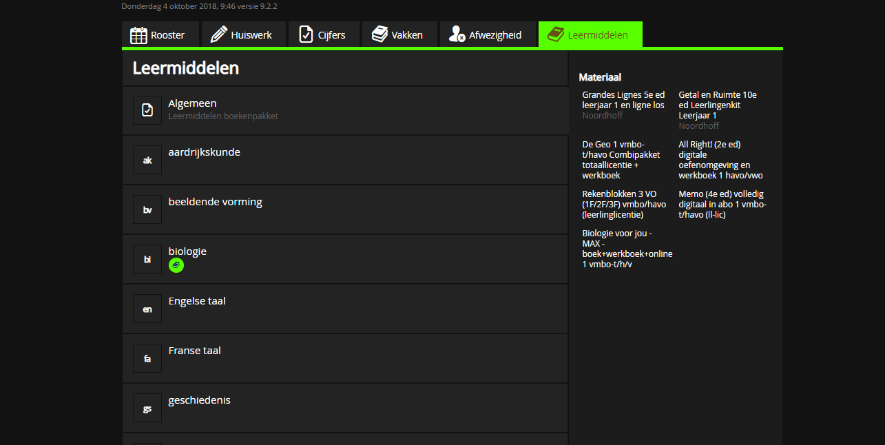Click the 'Leermiddelen boekenpakket' subtitle
Screen dimensions: 885x445
pos(223,116)
